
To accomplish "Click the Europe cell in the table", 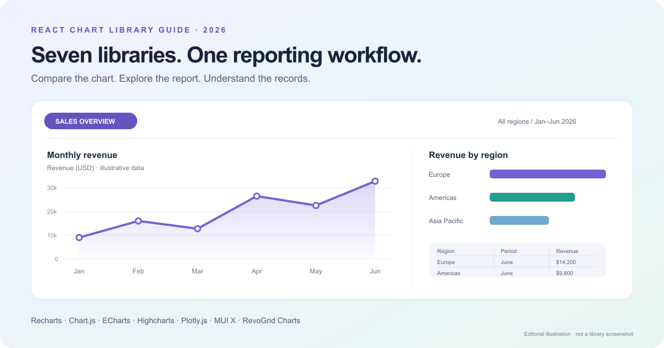I will tap(446, 262).
